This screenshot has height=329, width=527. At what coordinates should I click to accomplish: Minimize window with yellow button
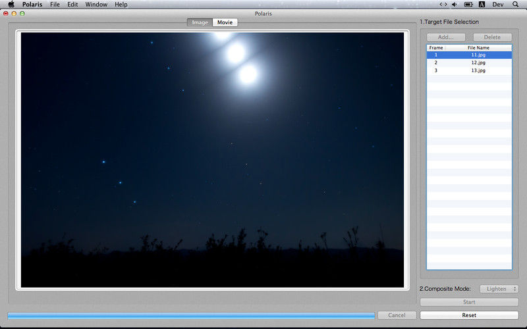(14, 13)
